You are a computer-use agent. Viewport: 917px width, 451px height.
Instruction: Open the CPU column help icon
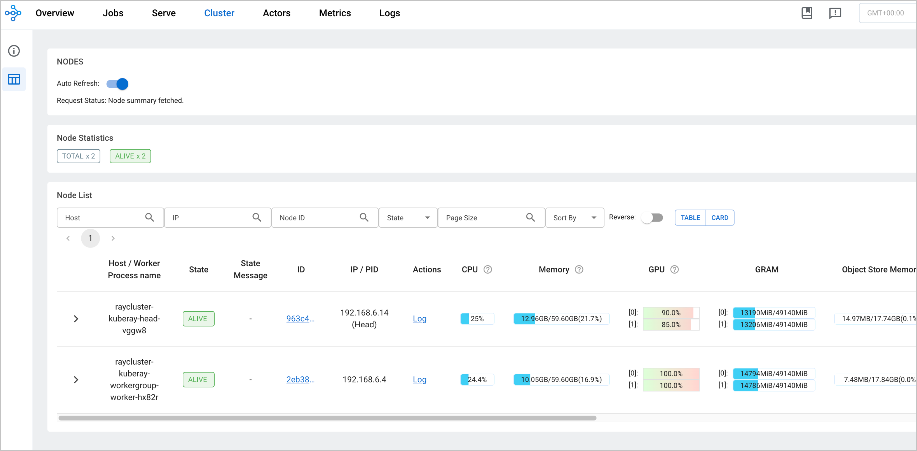tap(488, 269)
